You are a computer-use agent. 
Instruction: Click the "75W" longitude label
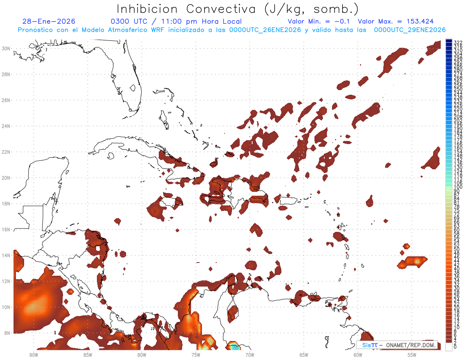pos(196,355)
